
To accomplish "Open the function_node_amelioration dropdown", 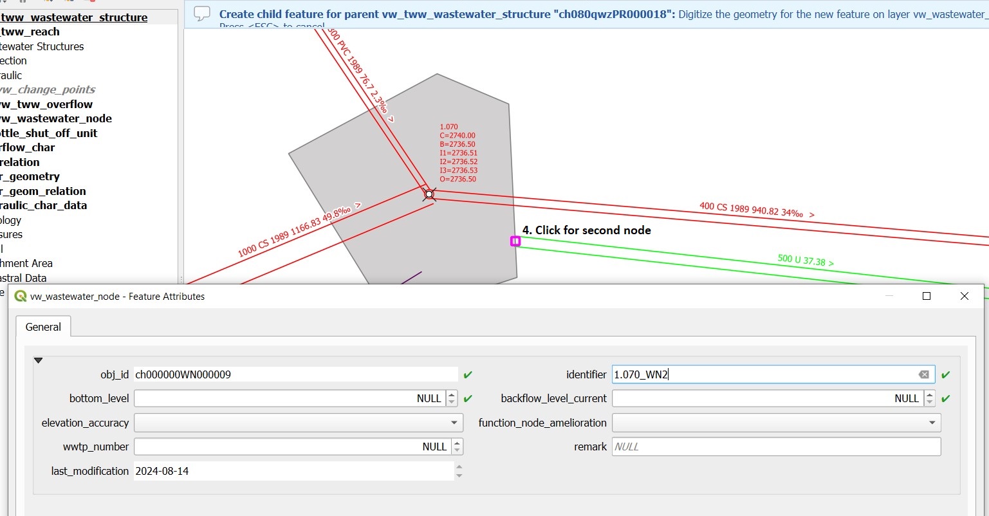I will 776,423.
